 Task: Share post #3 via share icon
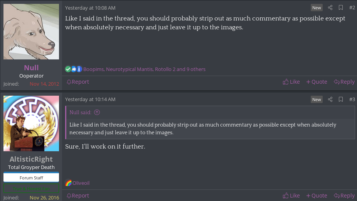coord(330,100)
